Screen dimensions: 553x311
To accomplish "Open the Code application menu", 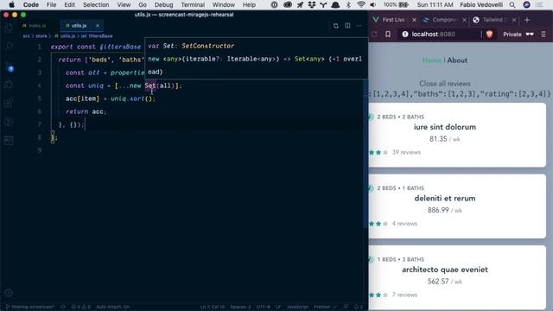I will click(31, 4).
